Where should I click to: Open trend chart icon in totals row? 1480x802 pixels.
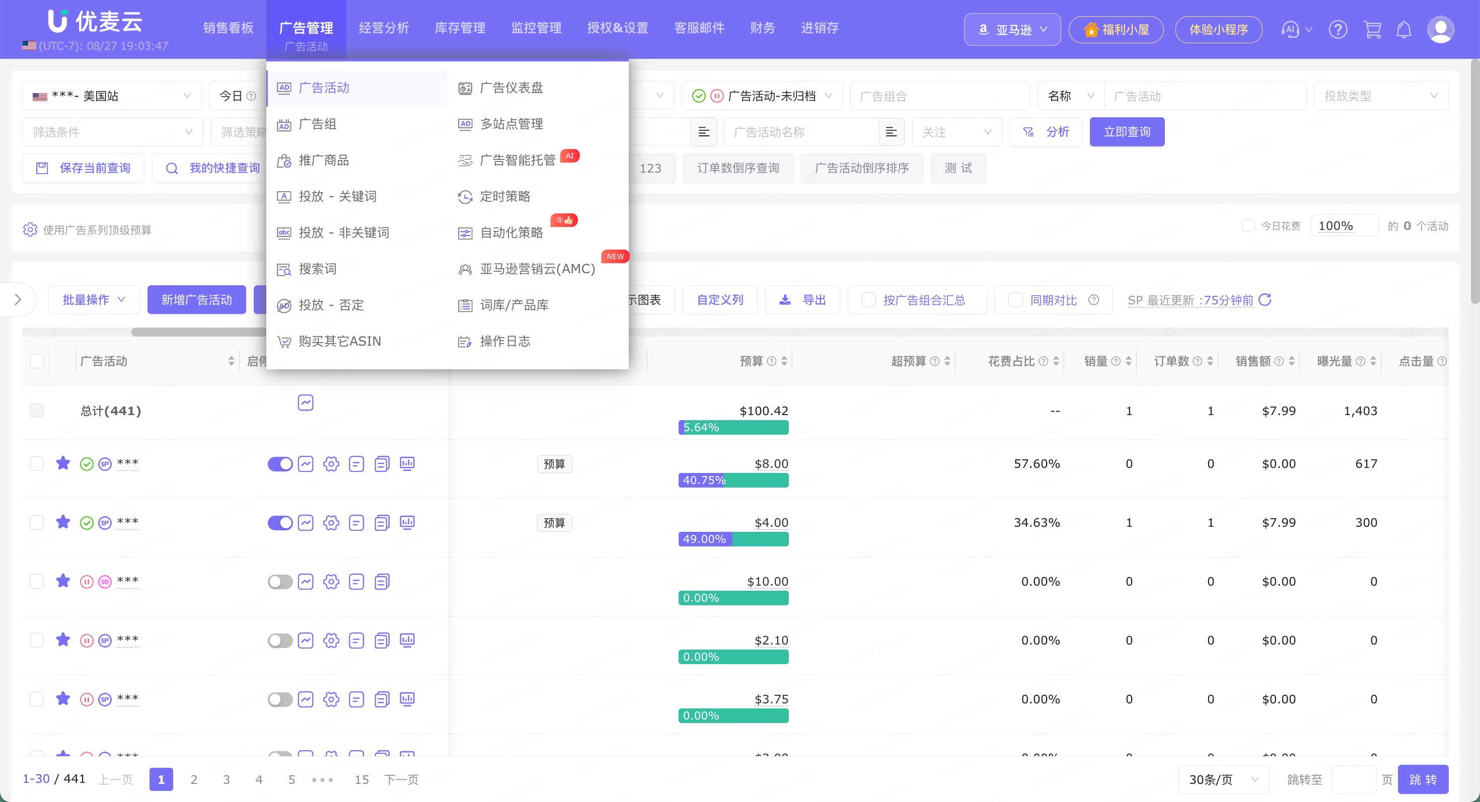click(306, 403)
